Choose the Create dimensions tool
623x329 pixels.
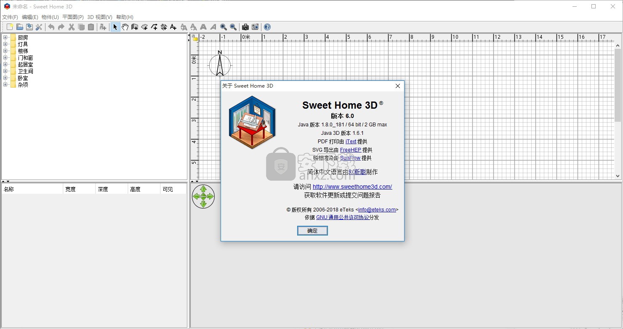tap(164, 27)
